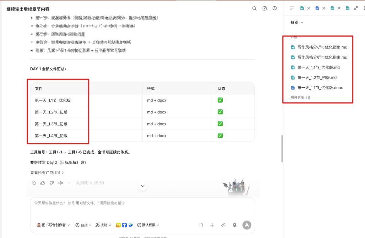The width and height of the screenshot is (365, 238).
Task: Switch to the blue document file tab
Action: (x=317, y=8)
